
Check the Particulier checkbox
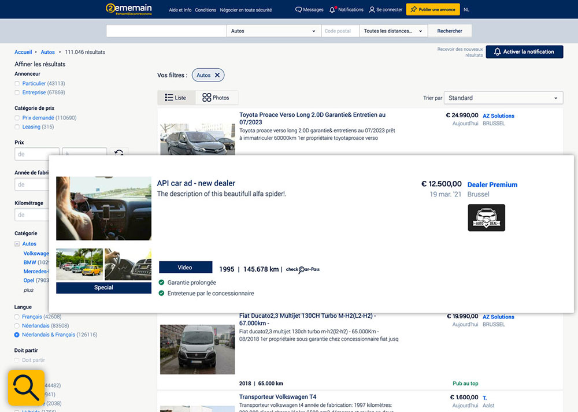click(17, 84)
